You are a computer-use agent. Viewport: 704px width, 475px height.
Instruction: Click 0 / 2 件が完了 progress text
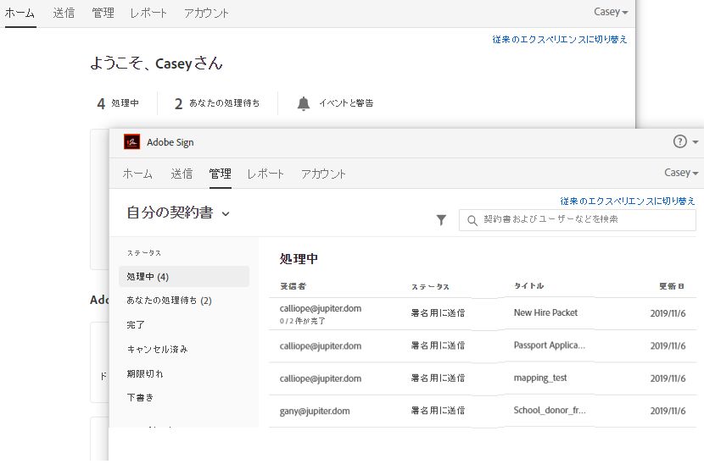pos(302,321)
